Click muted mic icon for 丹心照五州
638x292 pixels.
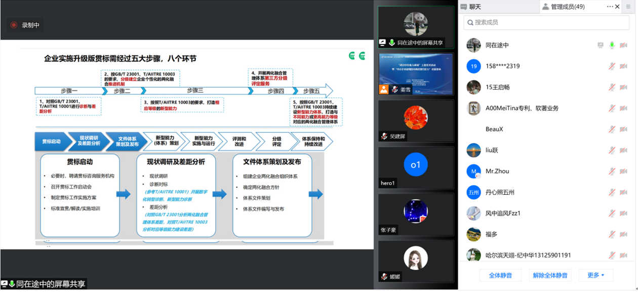pos(612,192)
